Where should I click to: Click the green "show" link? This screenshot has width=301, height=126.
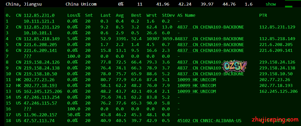270,4
